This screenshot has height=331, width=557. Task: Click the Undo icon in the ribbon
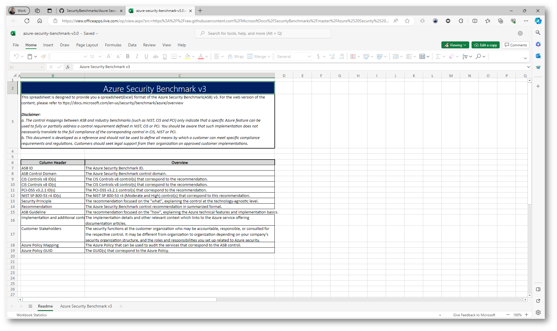(17, 56)
